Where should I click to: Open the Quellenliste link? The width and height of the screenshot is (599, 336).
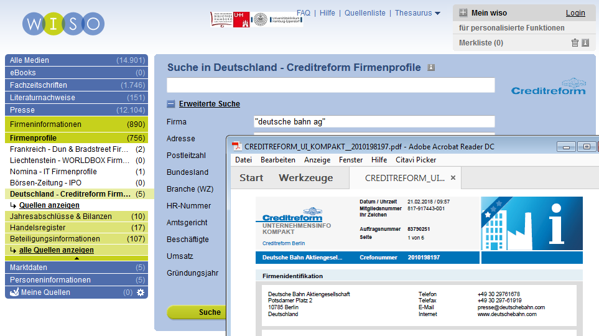365,13
